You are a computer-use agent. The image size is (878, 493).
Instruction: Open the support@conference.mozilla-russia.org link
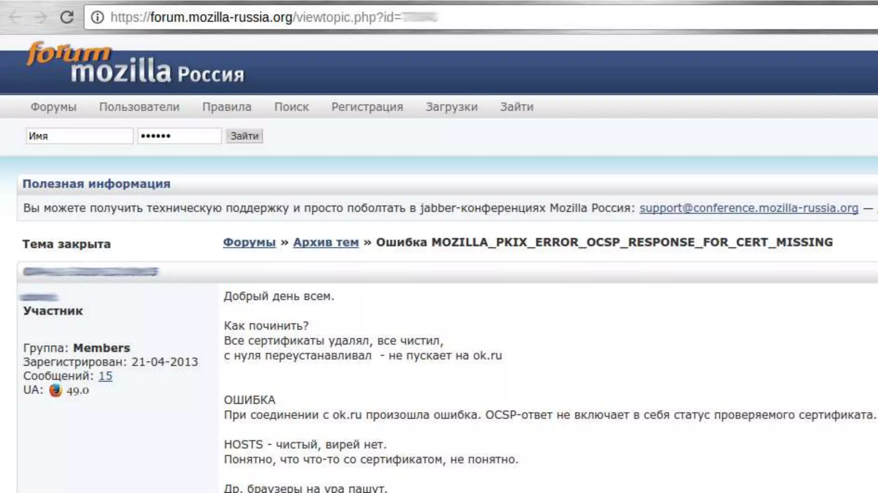(749, 208)
